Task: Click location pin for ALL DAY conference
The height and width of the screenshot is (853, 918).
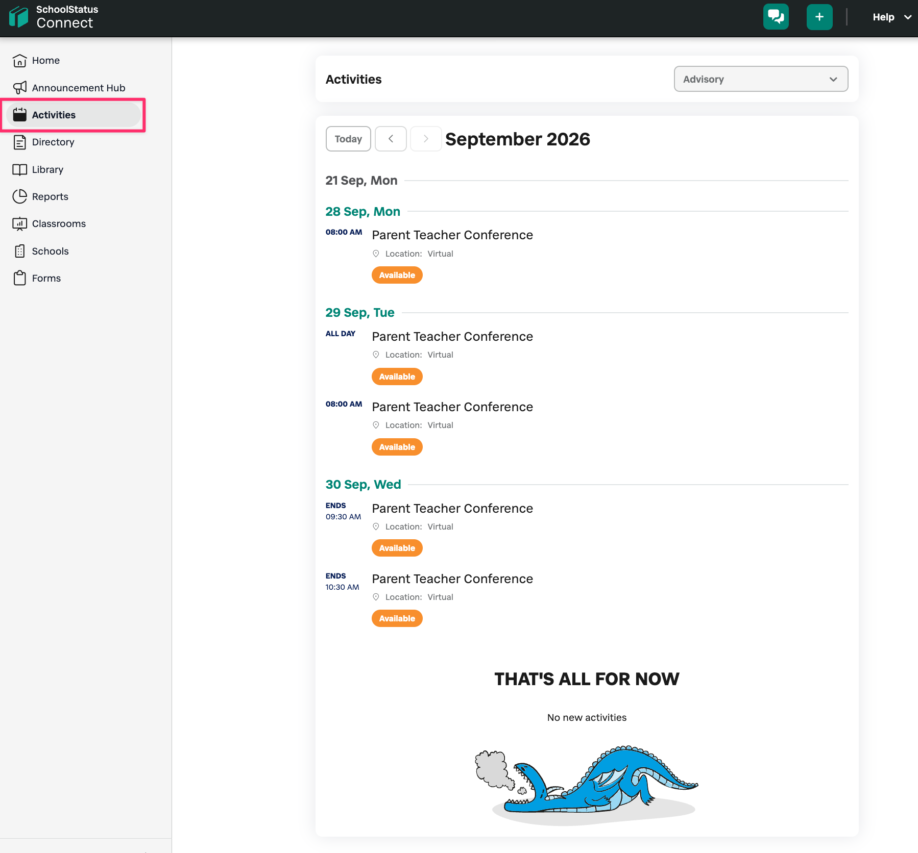Action: pos(376,355)
